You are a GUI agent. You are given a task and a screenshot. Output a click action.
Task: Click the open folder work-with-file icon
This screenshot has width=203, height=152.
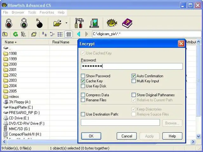(x=57, y=23)
